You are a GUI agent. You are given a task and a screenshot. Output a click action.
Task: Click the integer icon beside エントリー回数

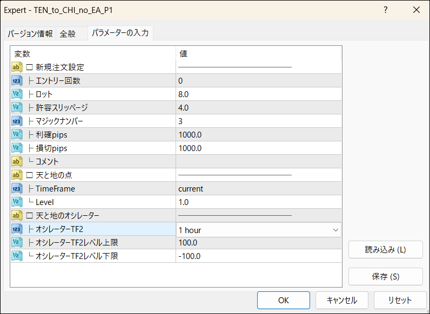(x=16, y=81)
